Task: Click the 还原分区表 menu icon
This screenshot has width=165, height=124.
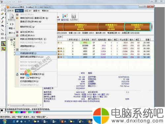Action: pyautogui.click(x=17, y=35)
